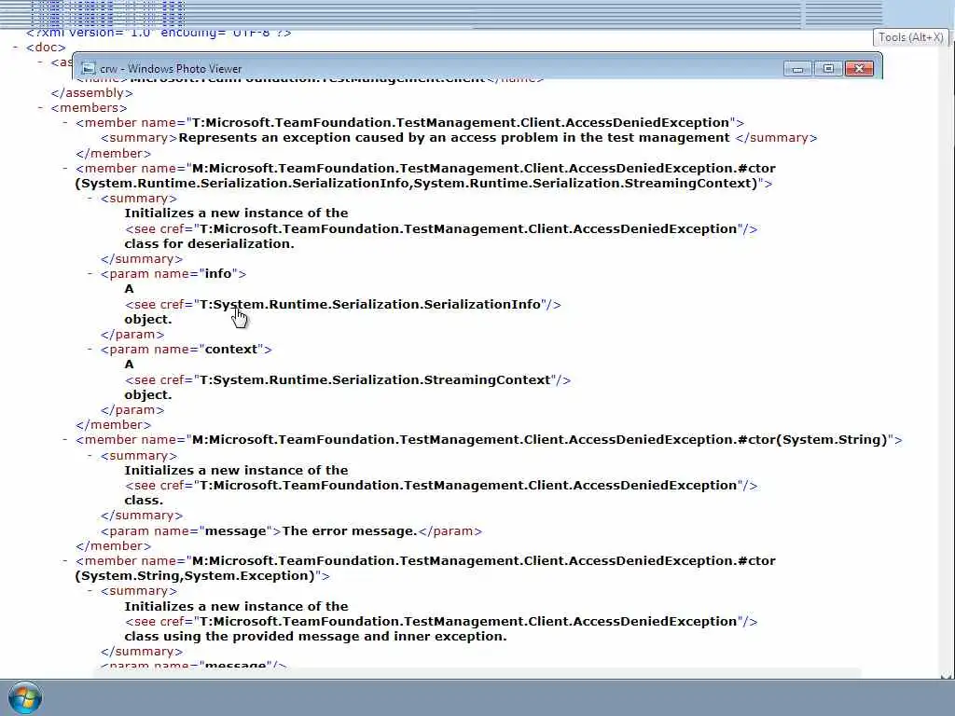Collapse summary under #ctor(System.String) member
Viewport: 955px width, 716px height.
[x=90, y=455]
